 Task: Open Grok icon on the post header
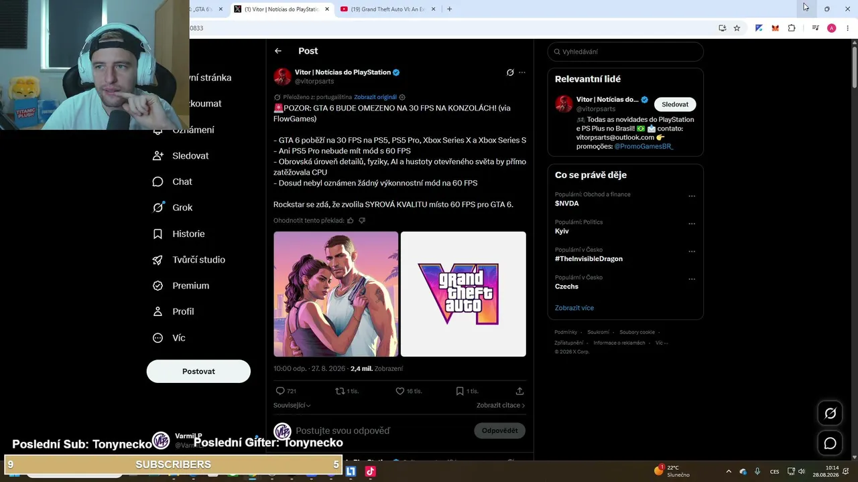point(510,72)
